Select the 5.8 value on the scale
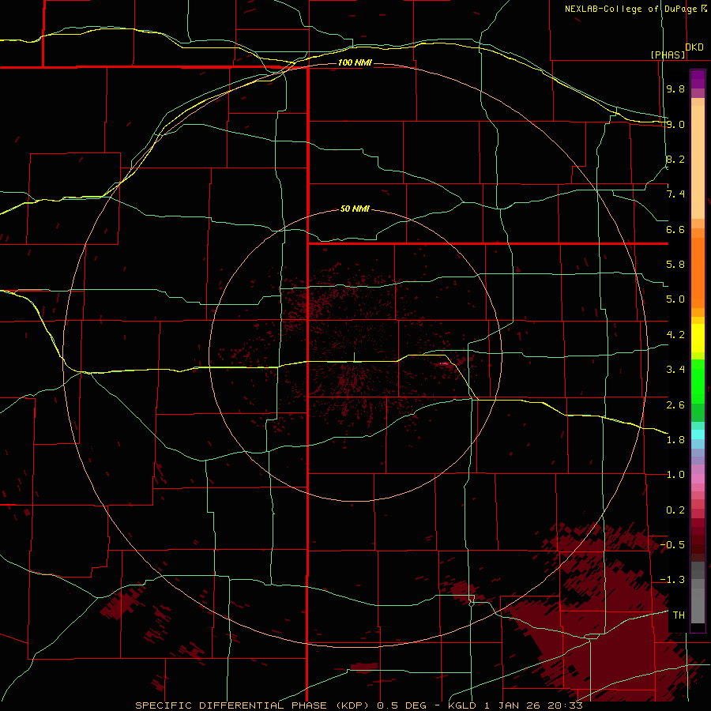 pos(675,265)
